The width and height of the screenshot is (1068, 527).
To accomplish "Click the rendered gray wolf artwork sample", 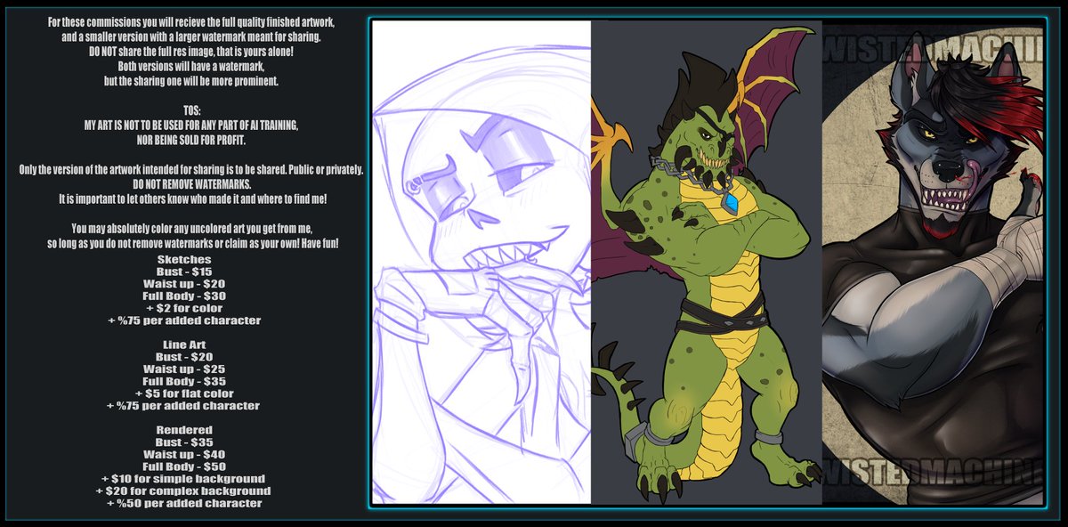I will [932, 262].
